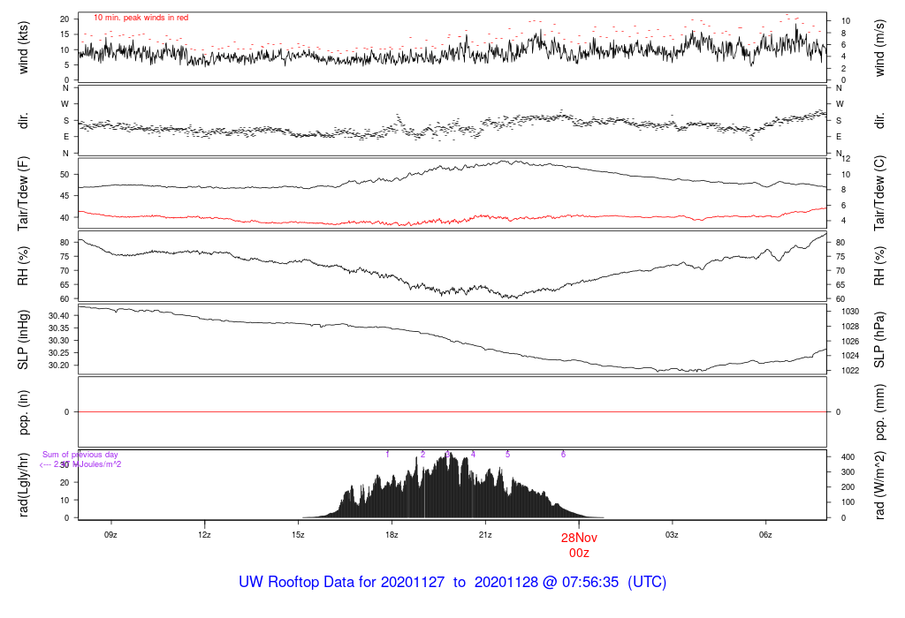This screenshot has width=905, height=618.
Task: Click the "06z" time tick label
Action: pos(765,534)
